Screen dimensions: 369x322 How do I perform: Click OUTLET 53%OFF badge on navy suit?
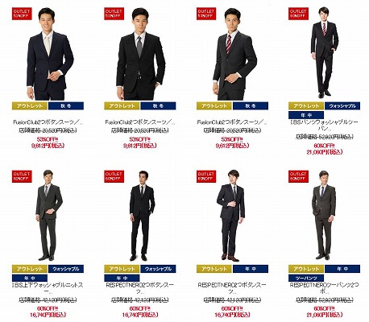22,14
